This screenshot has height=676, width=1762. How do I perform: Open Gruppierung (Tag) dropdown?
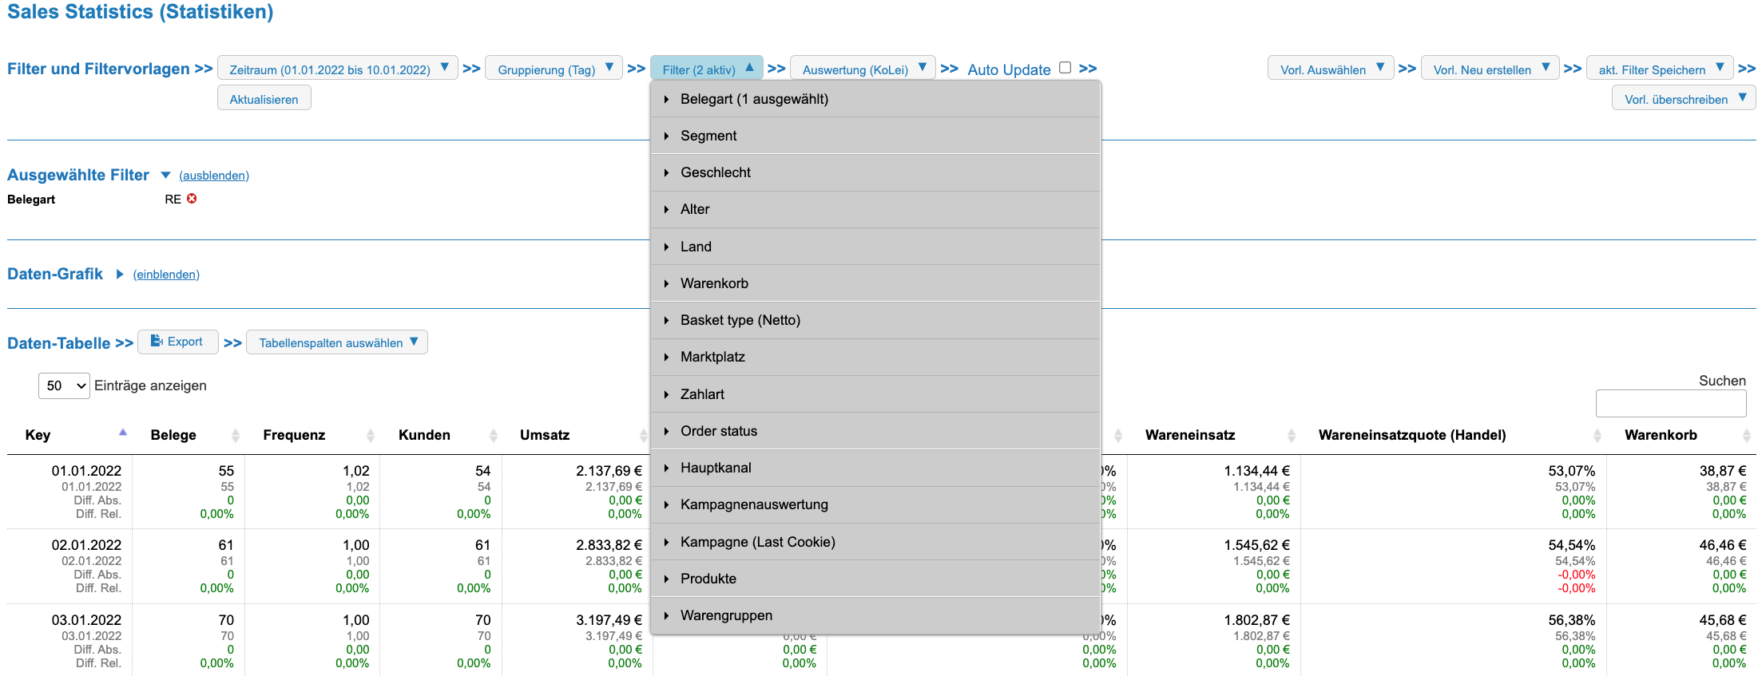coord(554,69)
